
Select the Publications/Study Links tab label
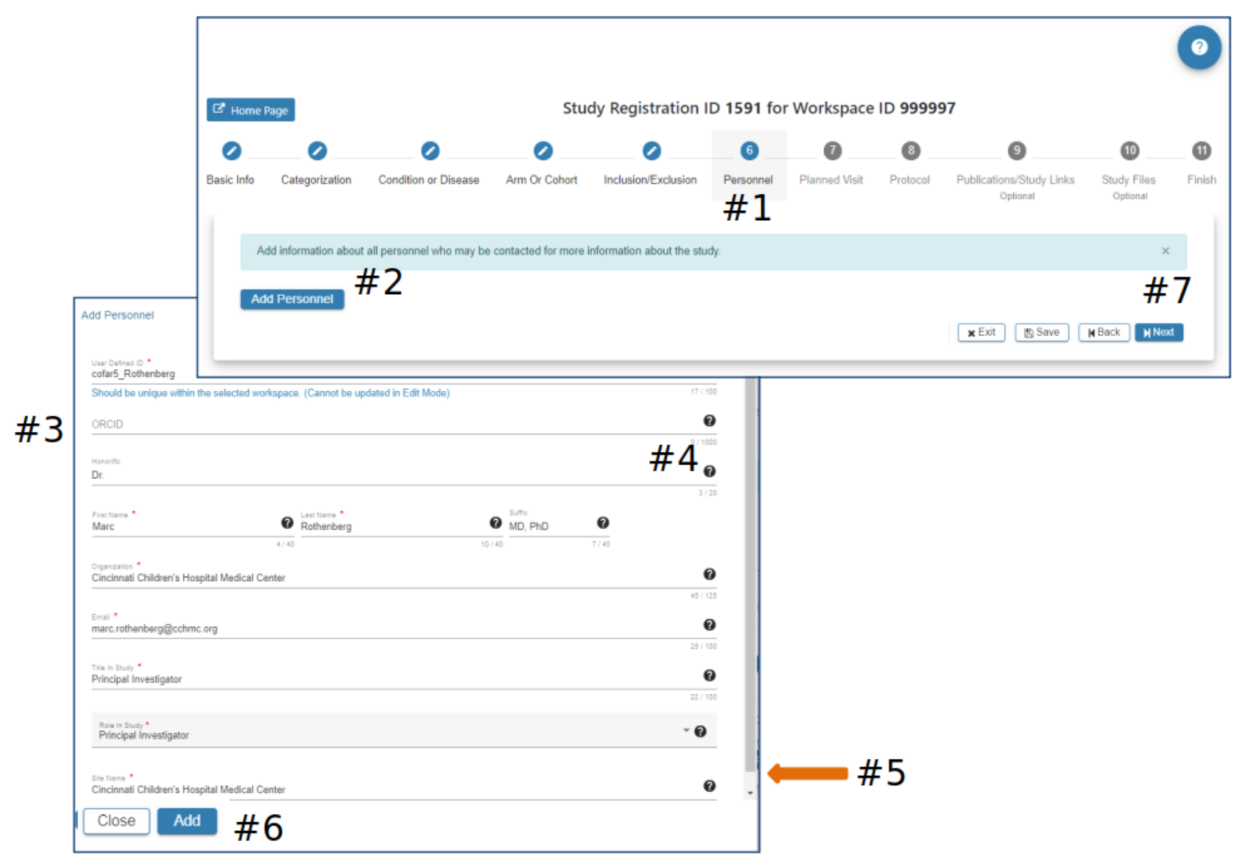pyautogui.click(x=1016, y=180)
